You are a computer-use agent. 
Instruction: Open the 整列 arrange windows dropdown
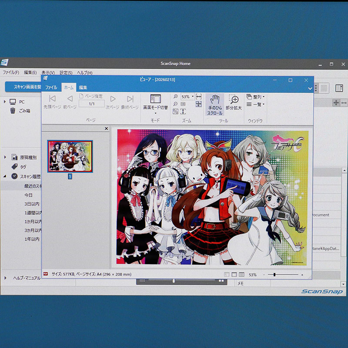(x=256, y=97)
